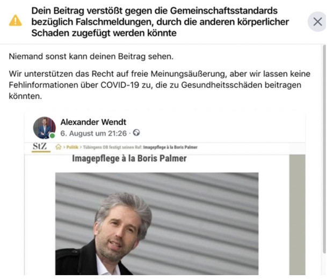Screen dimensions: 333x280
Task: Open the Alexander Wendt profile name link
Action: tap(93, 122)
